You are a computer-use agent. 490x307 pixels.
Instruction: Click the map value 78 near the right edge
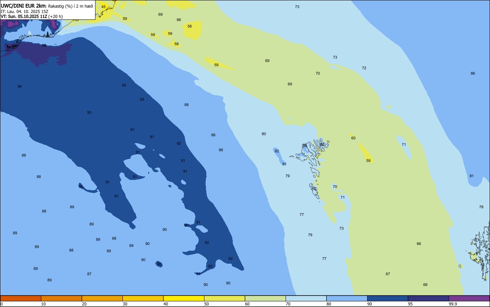481,207
